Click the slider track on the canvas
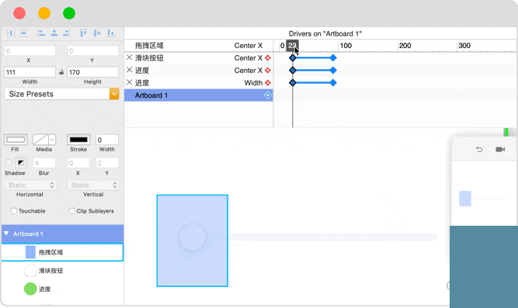The width and height of the screenshot is (518, 308). point(333,237)
